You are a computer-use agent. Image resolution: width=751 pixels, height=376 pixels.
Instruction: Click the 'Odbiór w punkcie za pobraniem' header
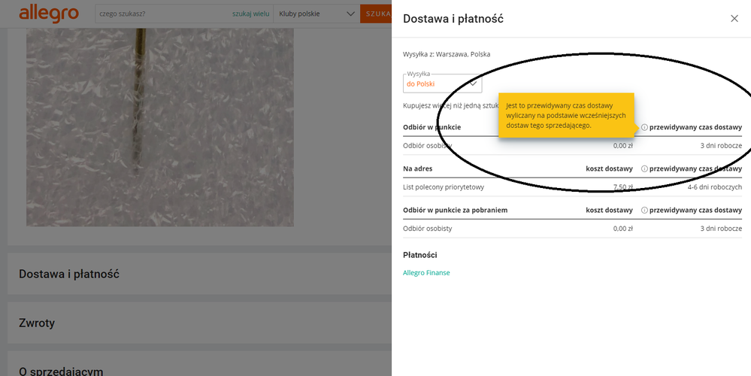(x=455, y=211)
